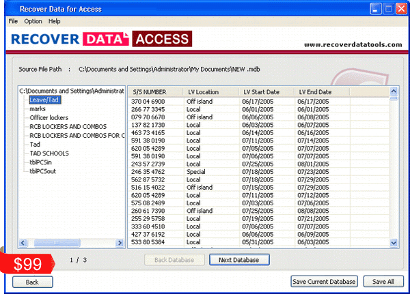Click tree panel scroll right arrow
This screenshot has height=294, width=410.
[120, 243]
